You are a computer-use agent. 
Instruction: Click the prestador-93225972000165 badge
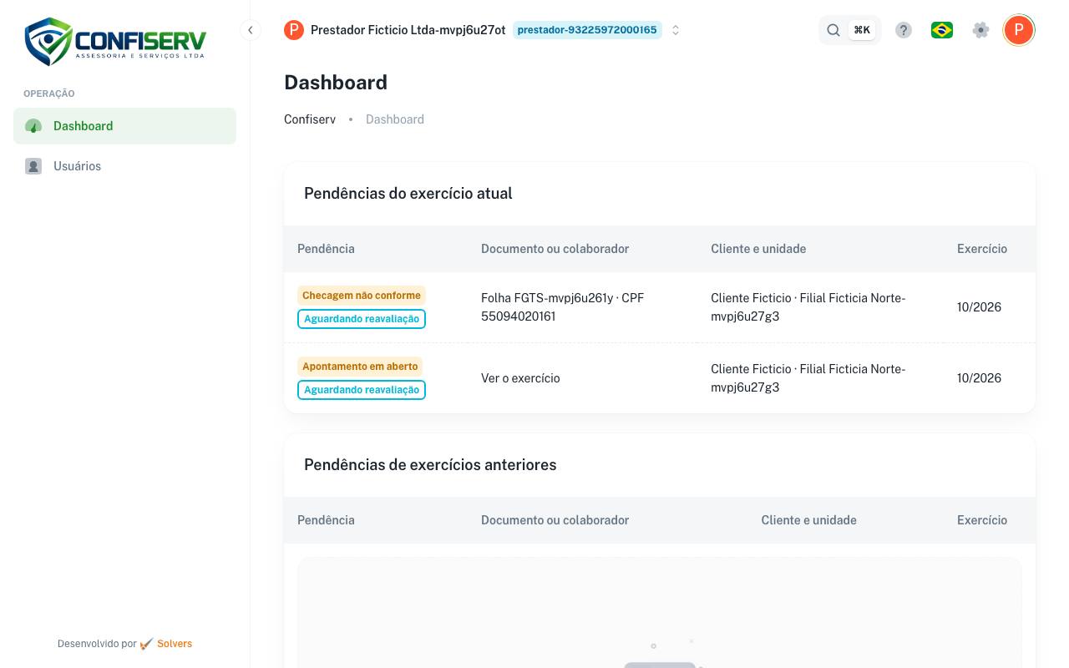(587, 30)
